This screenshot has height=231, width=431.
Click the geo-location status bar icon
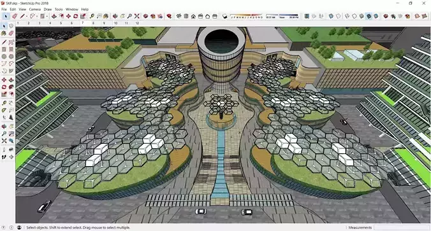click(x=3, y=227)
